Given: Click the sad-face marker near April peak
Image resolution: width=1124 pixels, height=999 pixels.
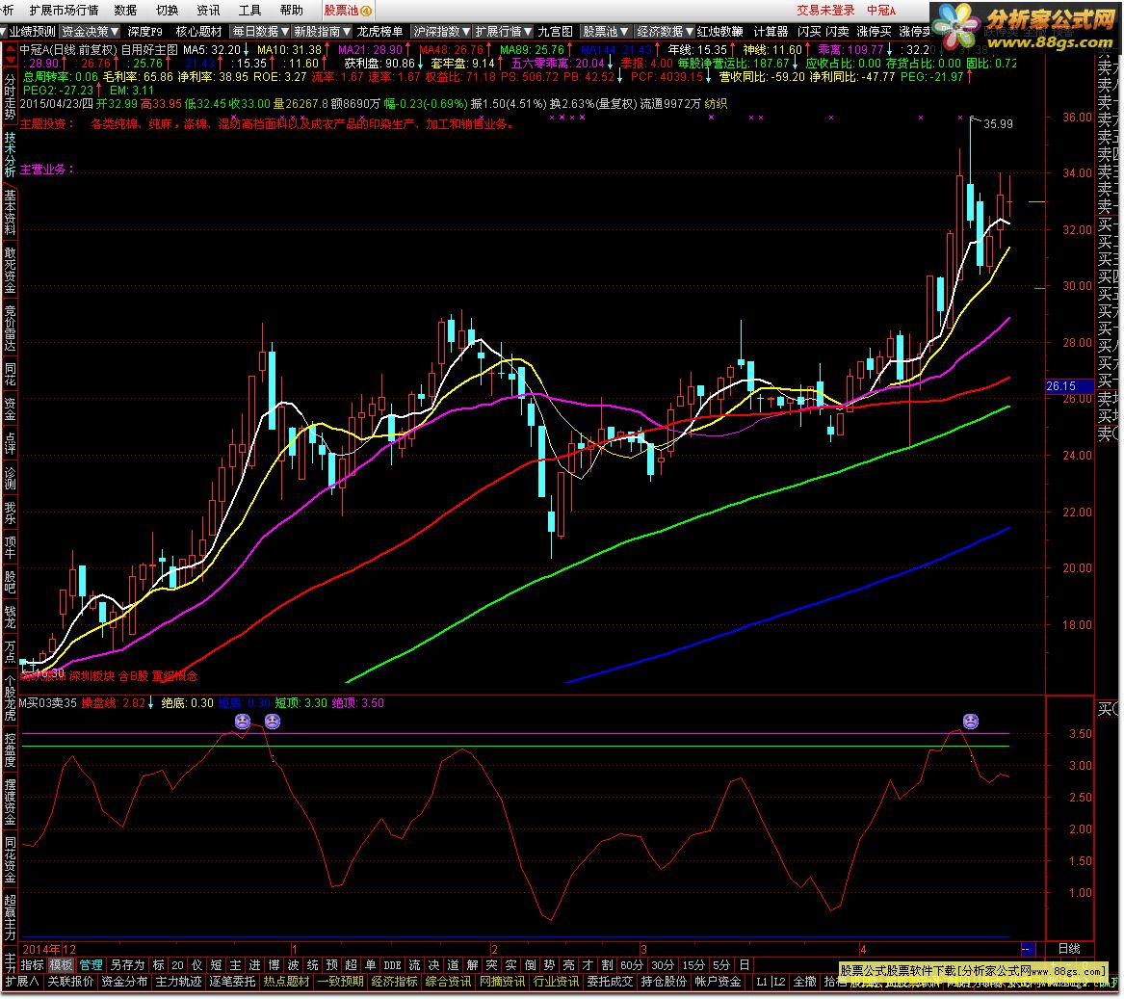Looking at the screenshot, I should point(971,722).
